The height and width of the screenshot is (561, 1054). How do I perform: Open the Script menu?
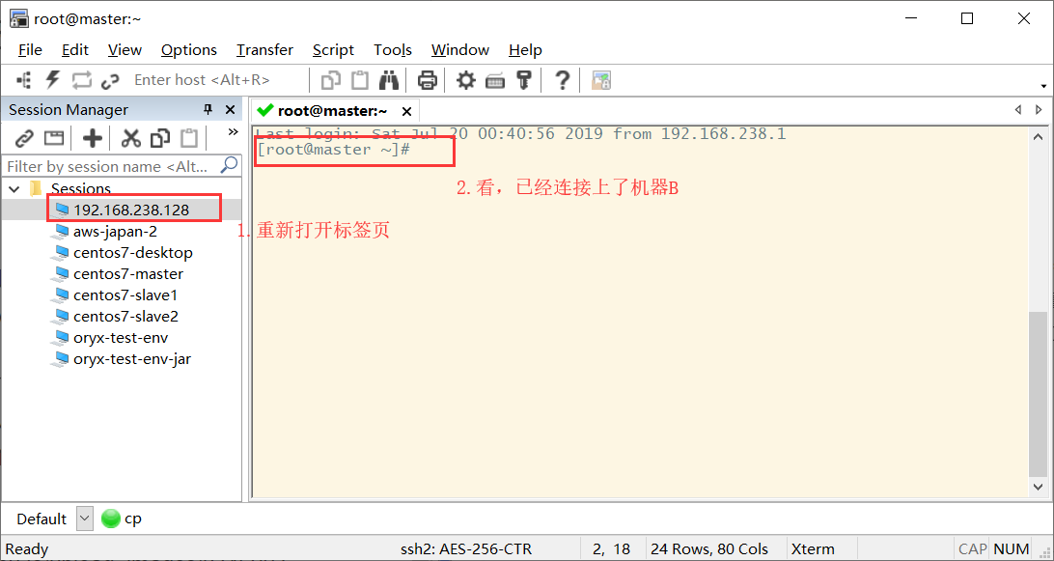(333, 50)
